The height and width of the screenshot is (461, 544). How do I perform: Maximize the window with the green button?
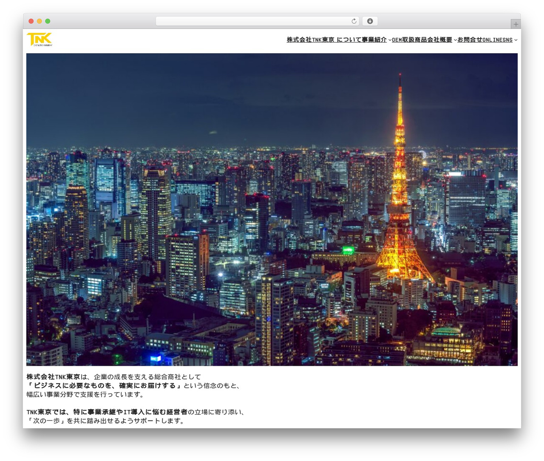(x=48, y=21)
